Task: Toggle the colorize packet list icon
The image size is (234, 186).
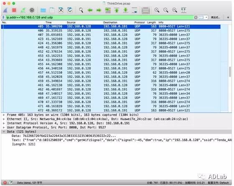Action: coord(145,10)
